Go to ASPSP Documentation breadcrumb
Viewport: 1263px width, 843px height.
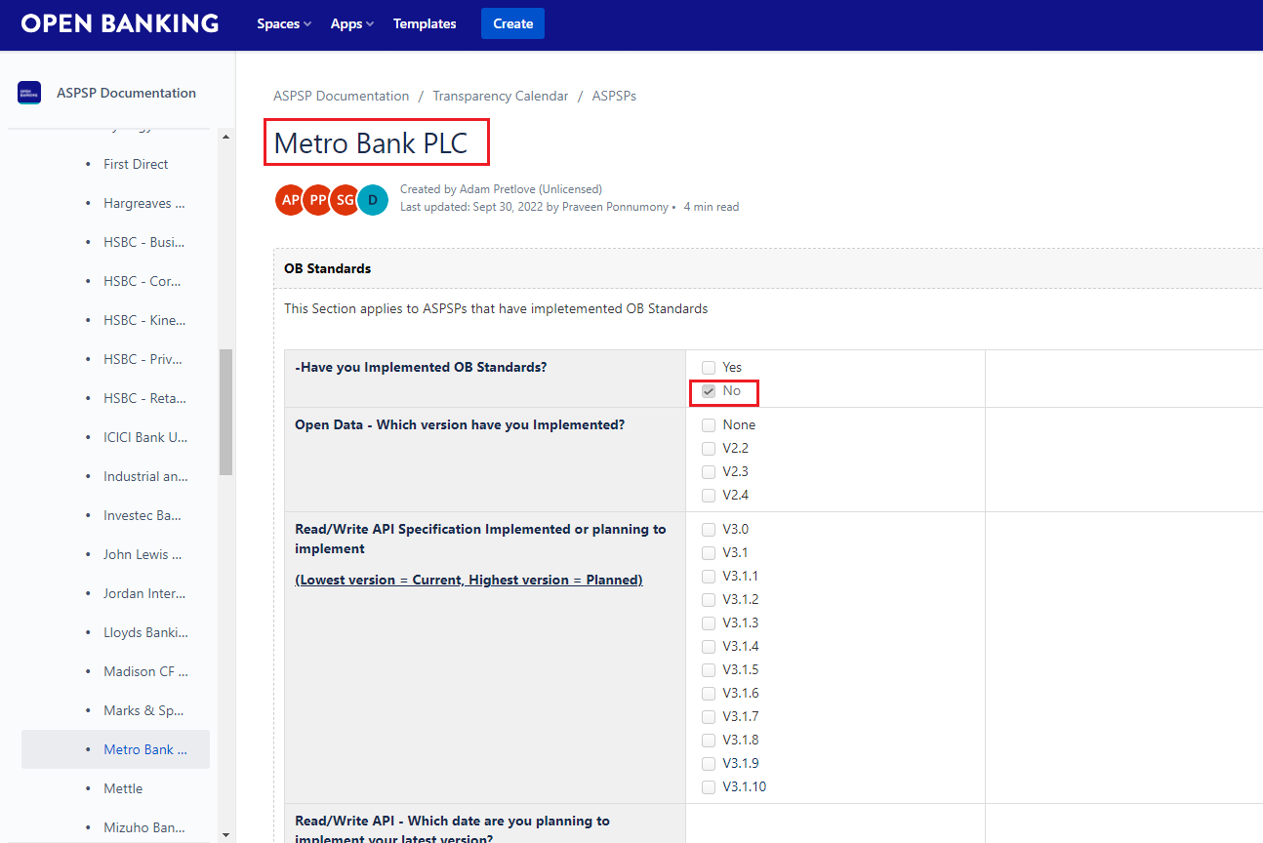point(342,96)
